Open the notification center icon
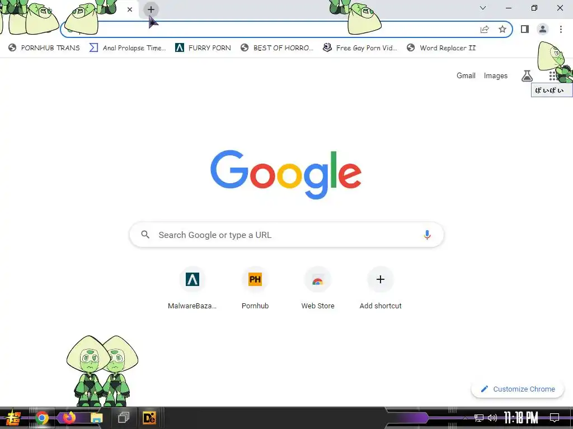 555,418
